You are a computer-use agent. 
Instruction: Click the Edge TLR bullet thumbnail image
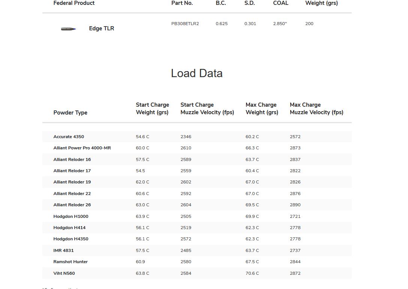tap(68, 29)
